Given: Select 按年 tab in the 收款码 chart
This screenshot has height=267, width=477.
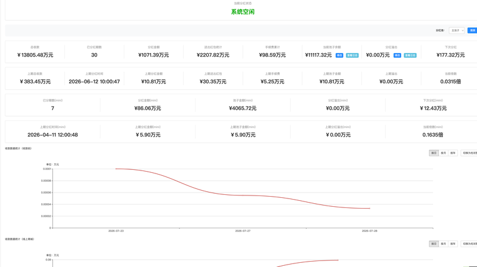Looking at the screenshot, I should [453, 153].
